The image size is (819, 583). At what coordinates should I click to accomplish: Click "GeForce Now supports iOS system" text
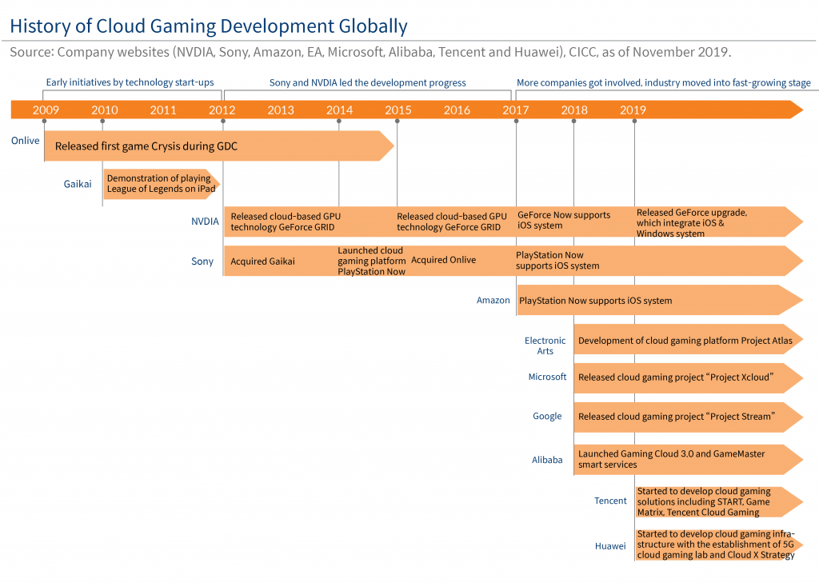[564, 221]
